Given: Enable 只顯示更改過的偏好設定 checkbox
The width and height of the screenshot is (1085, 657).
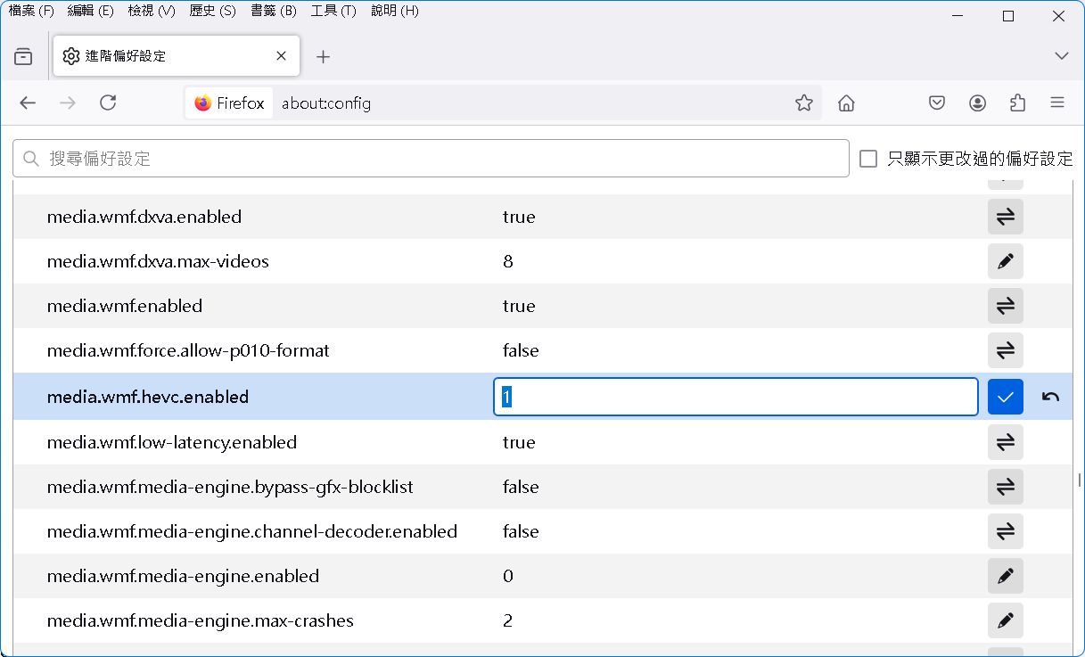Looking at the screenshot, I should [x=868, y=159].
